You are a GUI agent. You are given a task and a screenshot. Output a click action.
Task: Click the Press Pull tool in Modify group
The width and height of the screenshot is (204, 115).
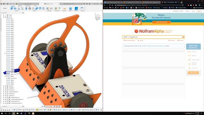coord(26,9)
